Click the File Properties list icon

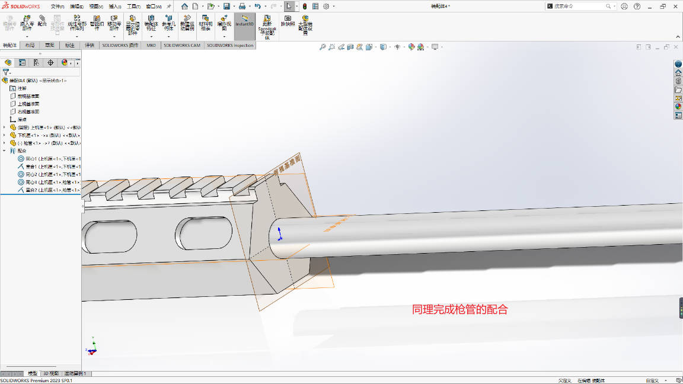(315, 6)
